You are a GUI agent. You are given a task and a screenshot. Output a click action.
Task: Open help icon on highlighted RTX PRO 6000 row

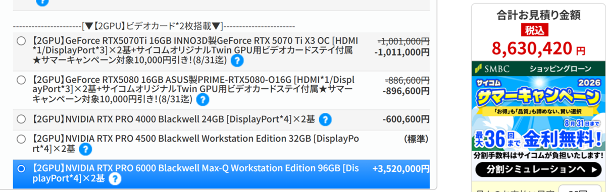point(115,178)
